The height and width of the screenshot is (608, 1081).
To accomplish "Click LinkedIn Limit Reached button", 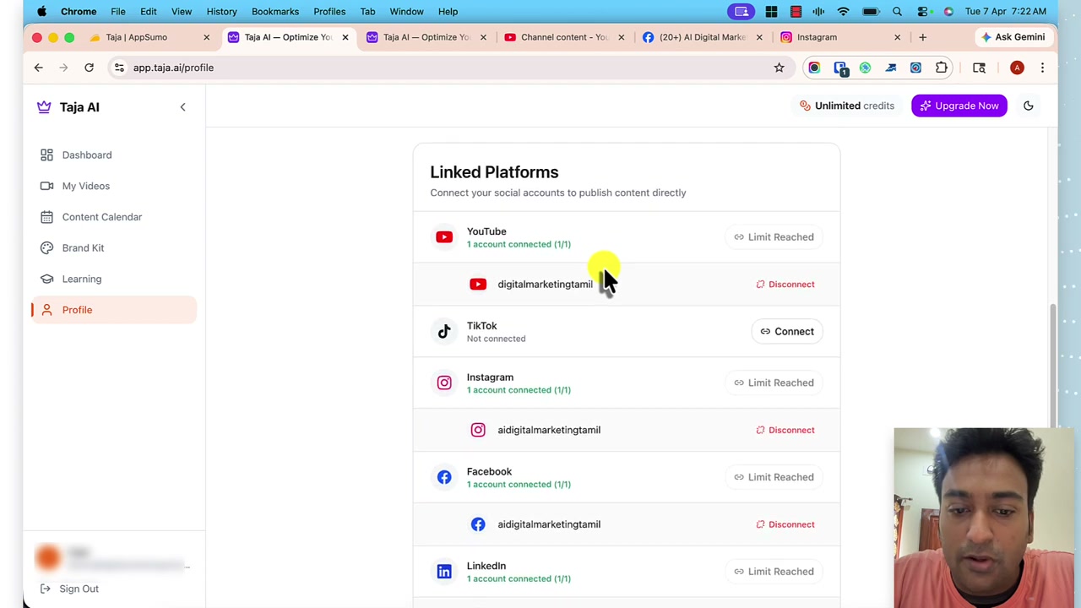I will (x=774, y=572).
